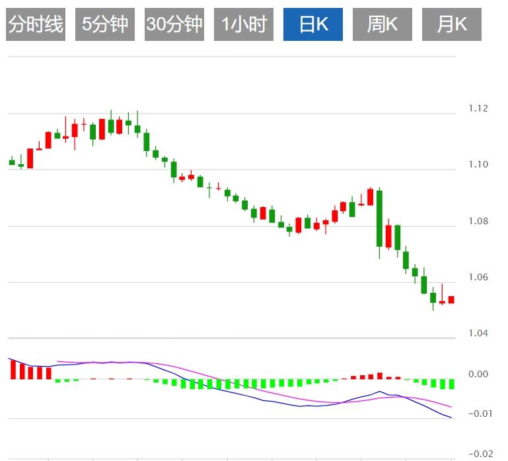Screen dimensions: 508x461
Task: Switch to the 1小时 interval tab
Action: click(x=244, y=25)
